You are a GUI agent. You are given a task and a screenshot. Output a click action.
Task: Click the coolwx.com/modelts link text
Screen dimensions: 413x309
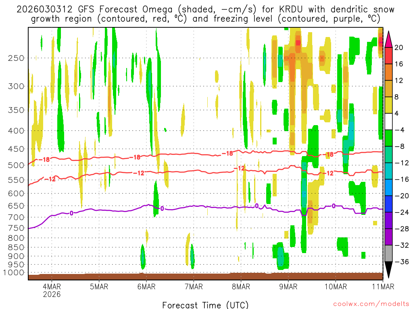[371, 304]
